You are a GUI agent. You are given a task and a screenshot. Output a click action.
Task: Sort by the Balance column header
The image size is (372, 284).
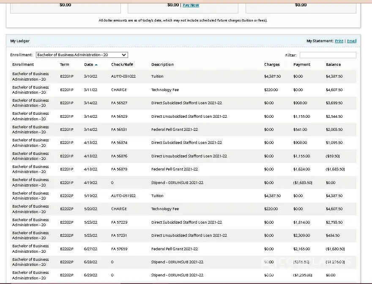[333, 65]
